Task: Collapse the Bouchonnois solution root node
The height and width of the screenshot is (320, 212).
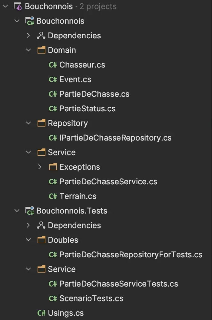Action: point(6,6)
